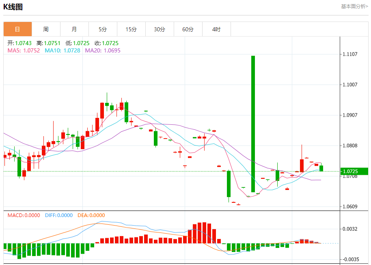This screenshot has height=265, width=371.
Task: Open the 15分 interval tab
Action: tap(131, 29)
